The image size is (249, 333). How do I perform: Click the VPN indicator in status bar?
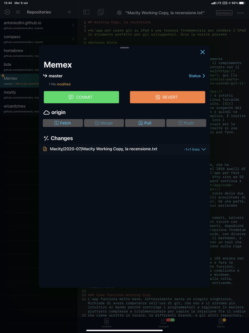pos(225,3)
